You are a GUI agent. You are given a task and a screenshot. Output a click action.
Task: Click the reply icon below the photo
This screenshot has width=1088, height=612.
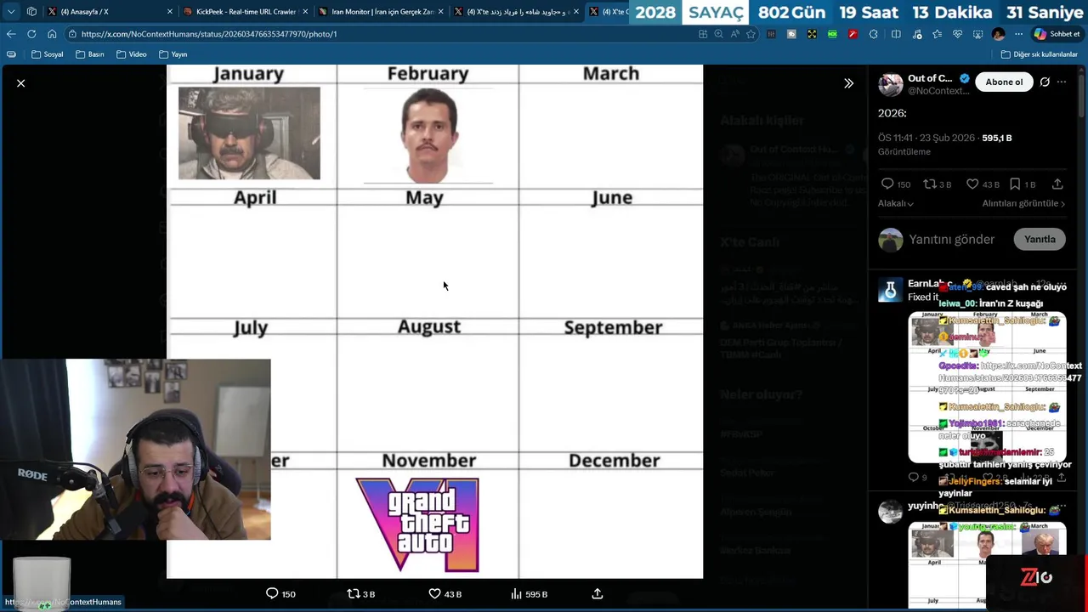[272, 593]
